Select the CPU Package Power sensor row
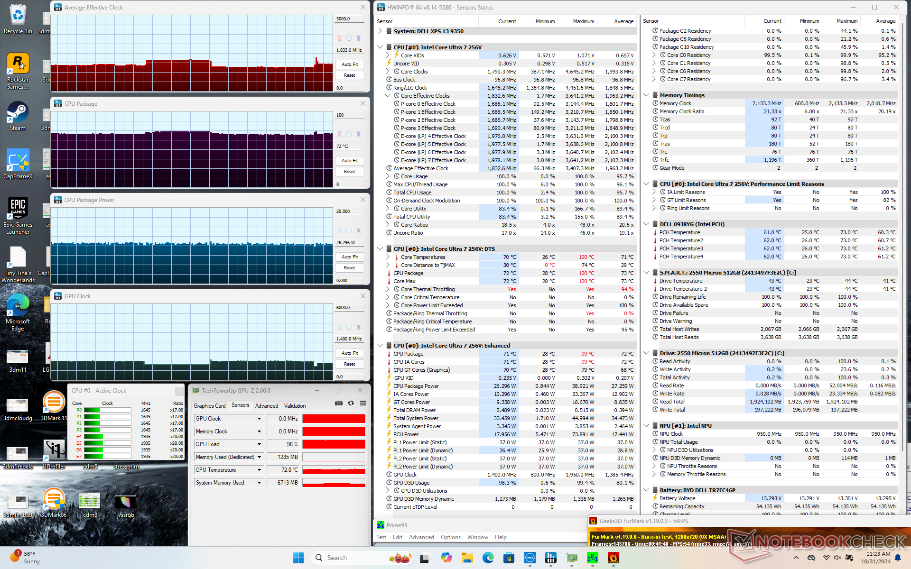The width and height of the screenshot is (911, 569). point(510,386)
